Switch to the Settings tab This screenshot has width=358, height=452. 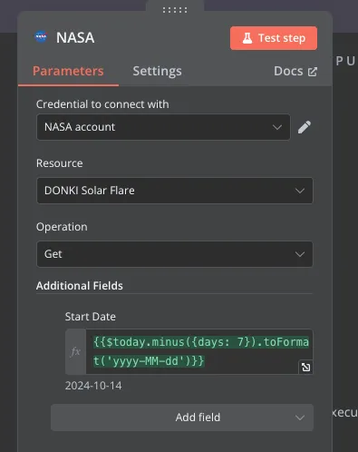(157, 71)
